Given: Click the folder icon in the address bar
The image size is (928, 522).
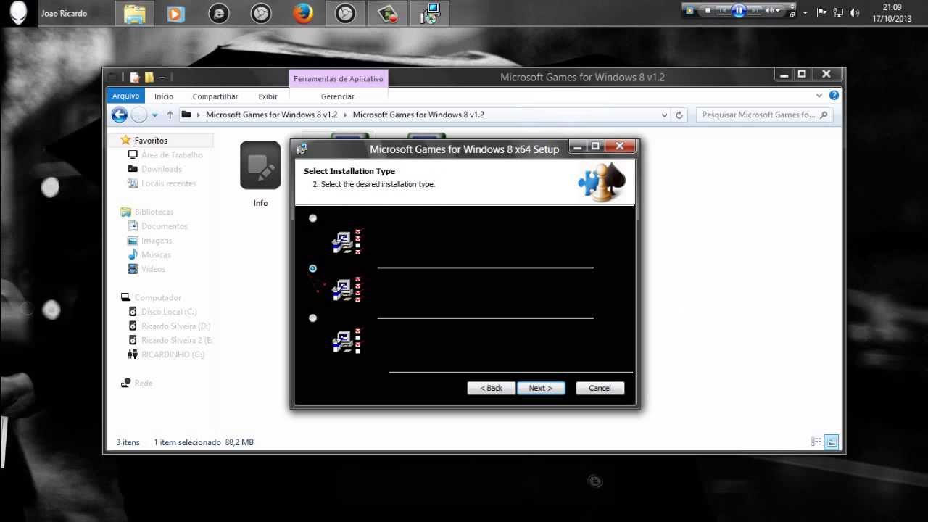Looking at the screenshot, I should point(186,115).
